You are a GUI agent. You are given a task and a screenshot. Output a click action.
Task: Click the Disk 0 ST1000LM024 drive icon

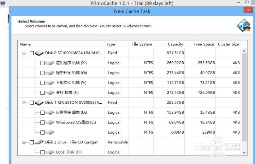(x=39, y=53)
